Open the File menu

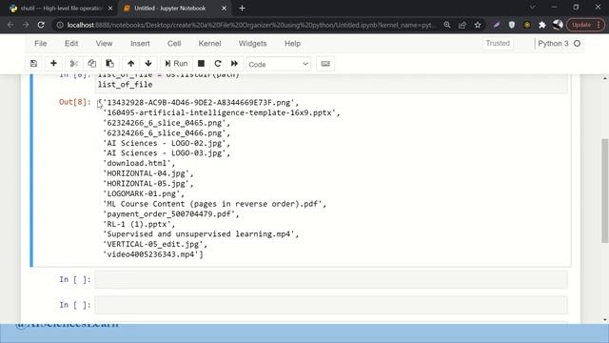click(x=40, y=44)
